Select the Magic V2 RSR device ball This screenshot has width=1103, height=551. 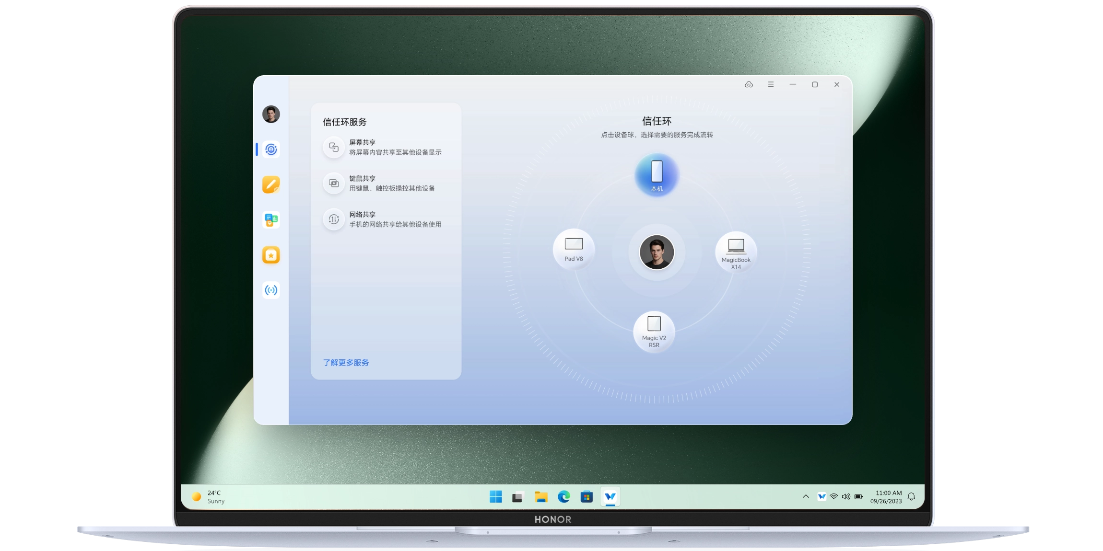654,331
